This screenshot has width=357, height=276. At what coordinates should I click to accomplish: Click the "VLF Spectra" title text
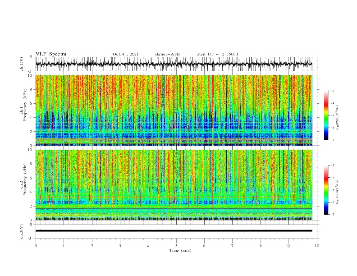[x=51, y=54]
